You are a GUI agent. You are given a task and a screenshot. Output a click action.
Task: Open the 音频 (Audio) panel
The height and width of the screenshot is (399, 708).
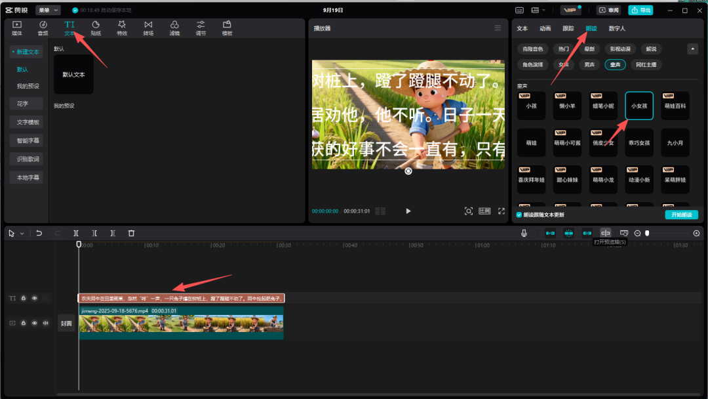coord(43,28)
